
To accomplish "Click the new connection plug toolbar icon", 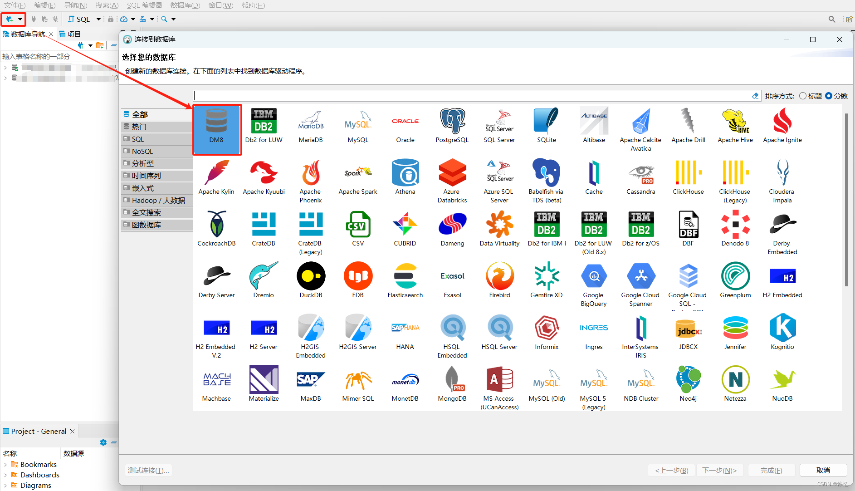I will click(9, 19).
